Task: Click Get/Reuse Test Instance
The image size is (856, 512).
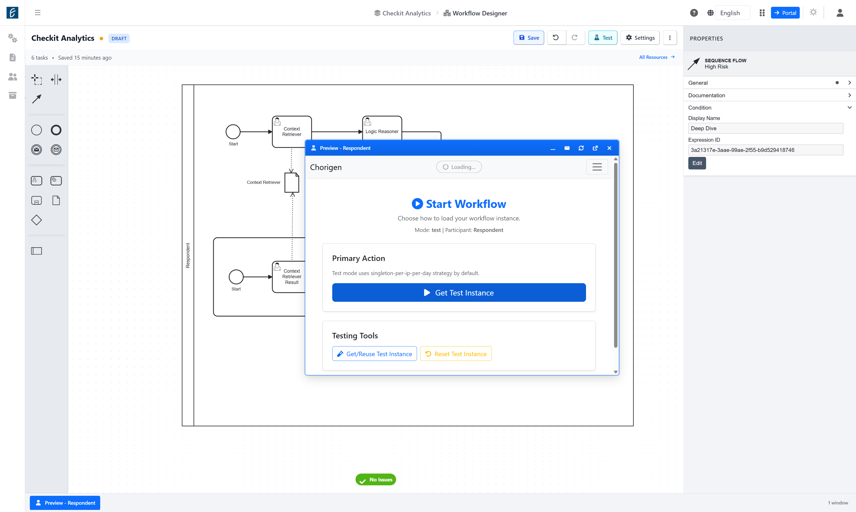Action: coord(375,354)
